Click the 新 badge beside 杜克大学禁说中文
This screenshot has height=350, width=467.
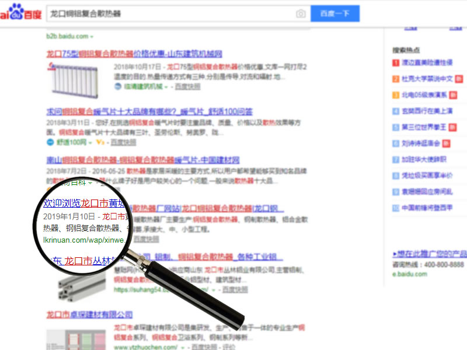click(x=459, y=79)
